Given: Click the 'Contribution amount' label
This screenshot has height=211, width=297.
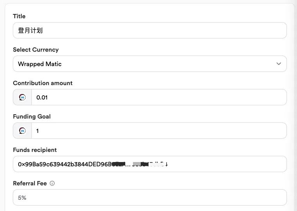Looking at the screenshot, I should (43, 83).
